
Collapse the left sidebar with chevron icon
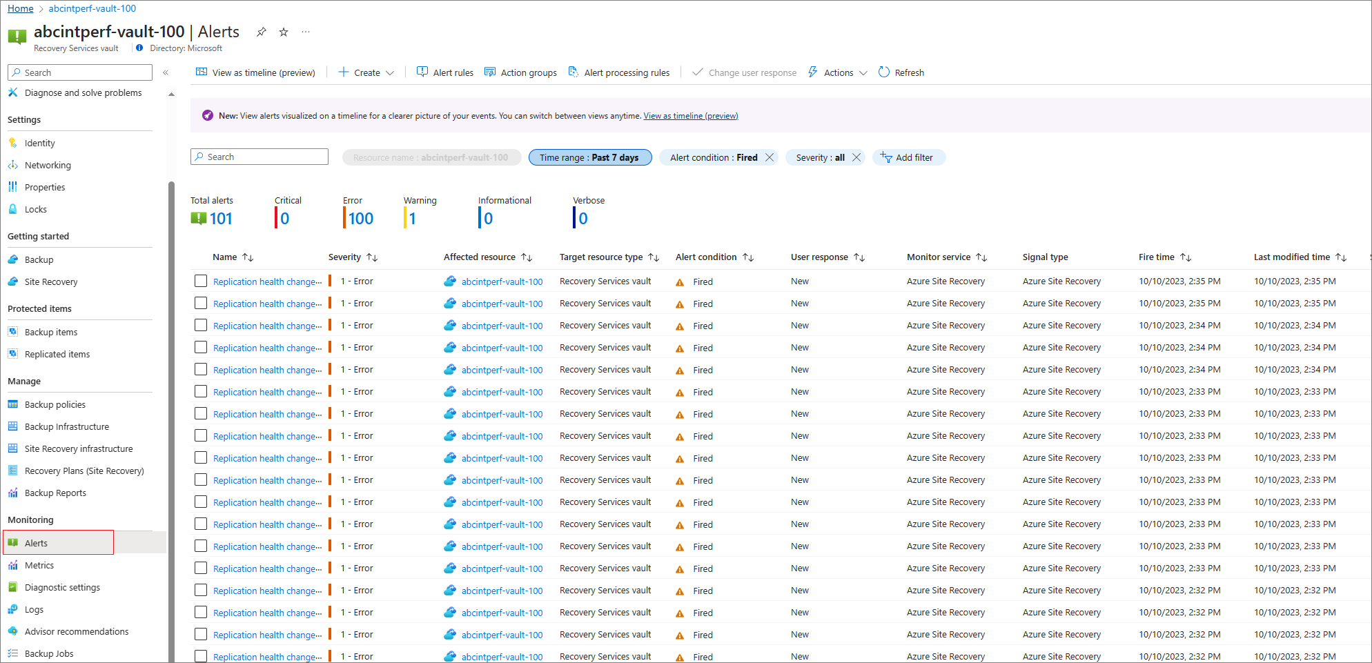click(166, 72)
